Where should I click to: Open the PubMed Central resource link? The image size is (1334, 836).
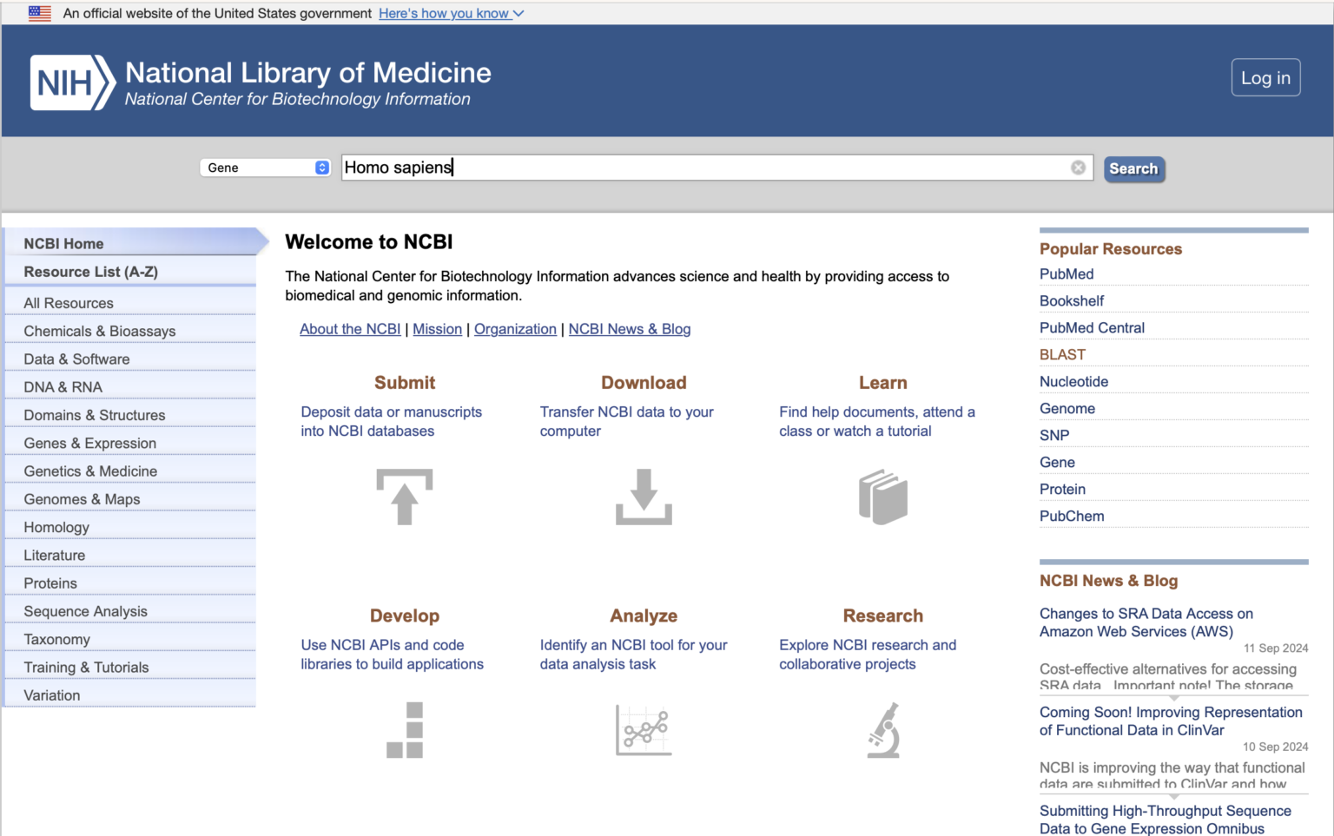point(1092,327)
